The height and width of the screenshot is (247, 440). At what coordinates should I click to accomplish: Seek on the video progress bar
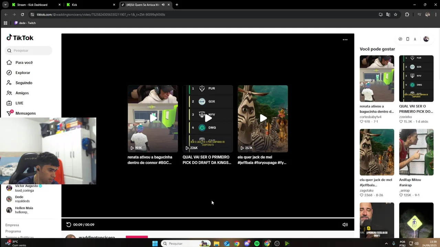[208, 218]
